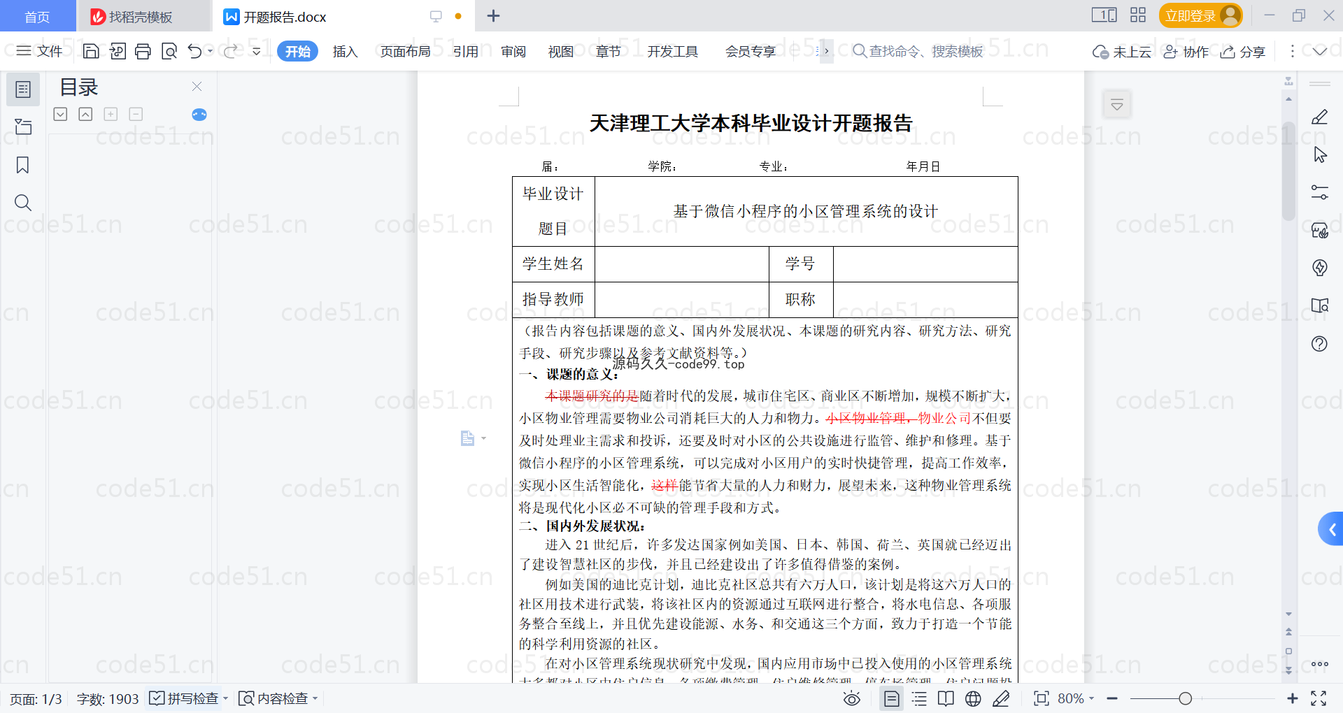Click the 立即登录 button
Viewport: 1343px width, 713px height.
click(1200, 15)
